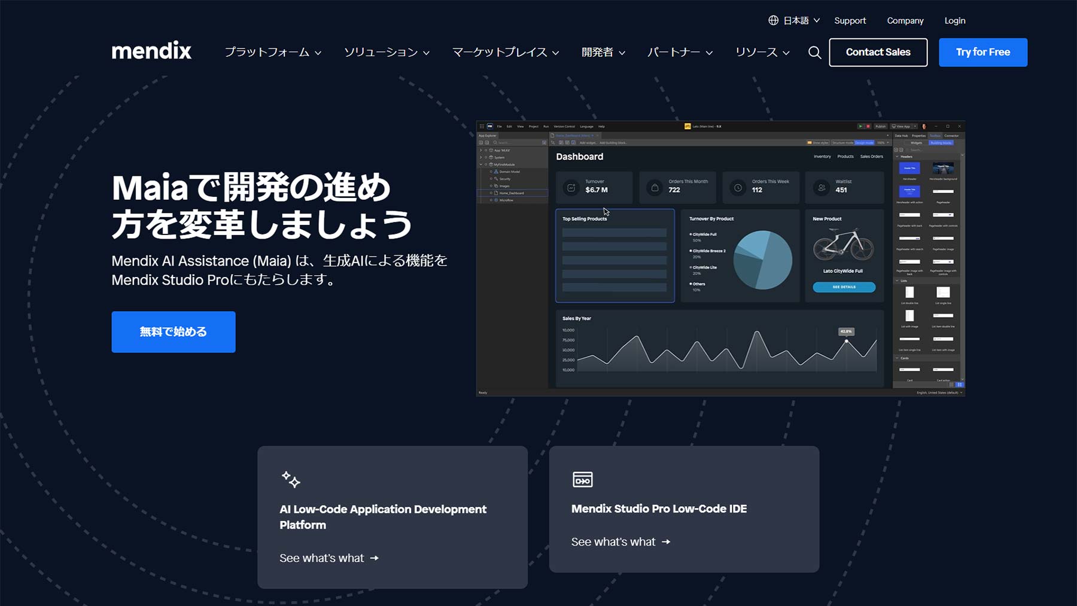Click the Lato CityWide Full bicycle image
The height and width of the screenshot is (606, 1077).
pyautogui.click(x=844, y=245)
